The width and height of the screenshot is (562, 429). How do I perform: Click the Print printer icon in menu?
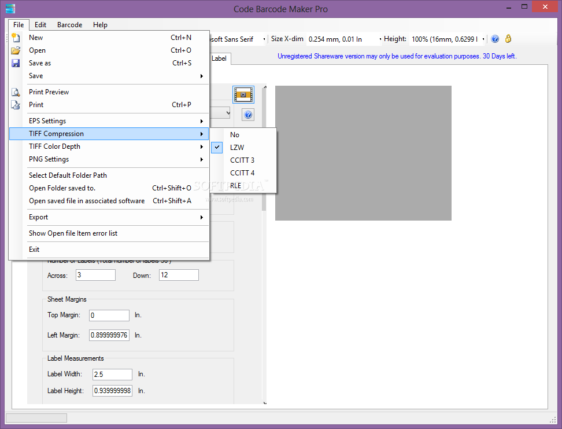tap(16, 105)
